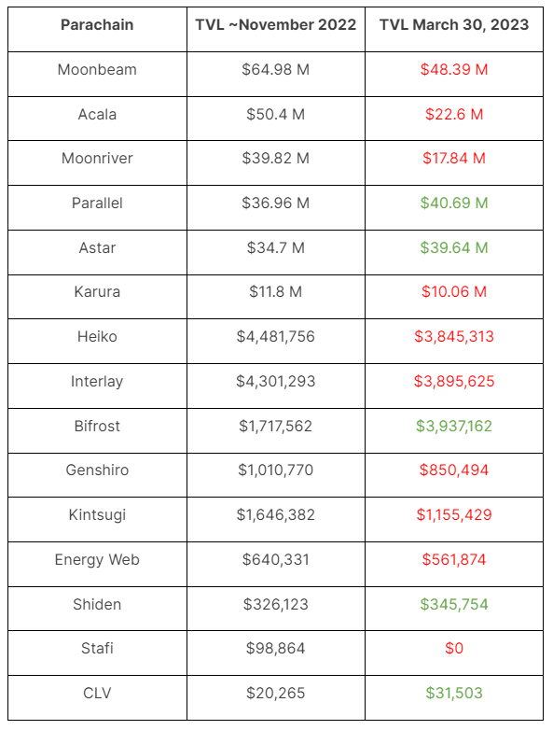Viewport: 553px width, 730px height.
Task: Click Interlay's $3,895,625 March value
Action: click(x=454, y=381)
